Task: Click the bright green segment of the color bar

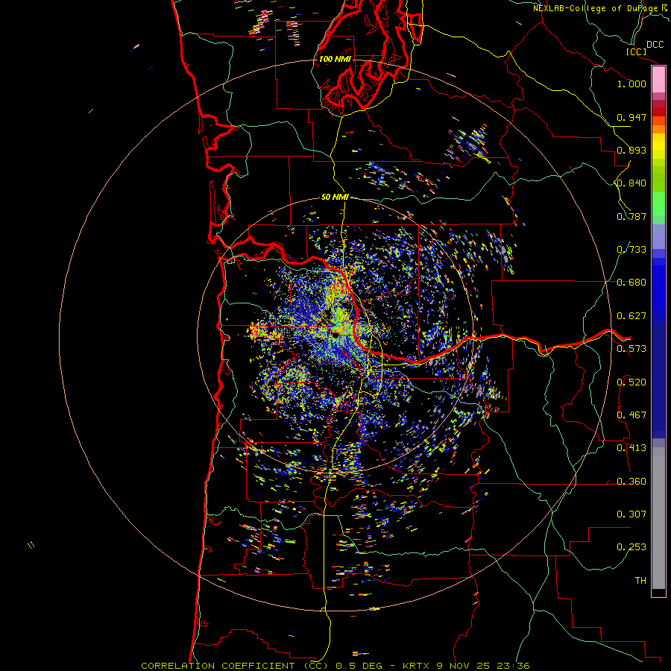Action: click(x=658, y=204)
